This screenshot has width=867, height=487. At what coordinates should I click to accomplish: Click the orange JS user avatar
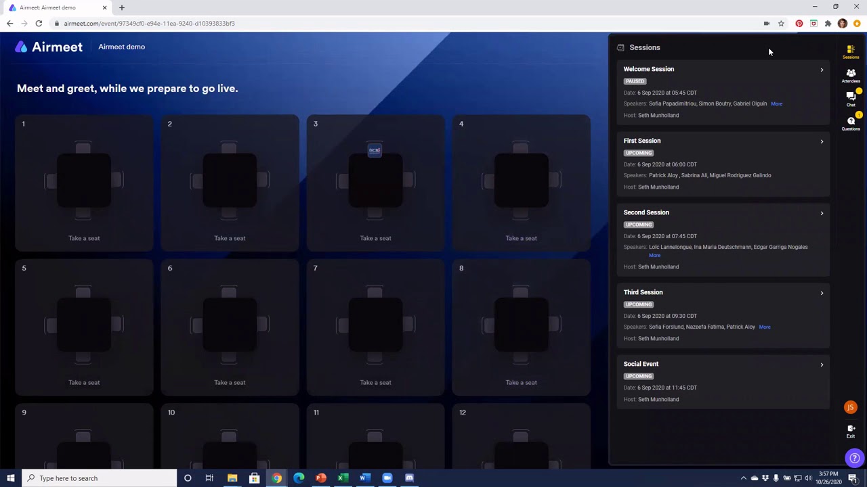click(851, 407)
